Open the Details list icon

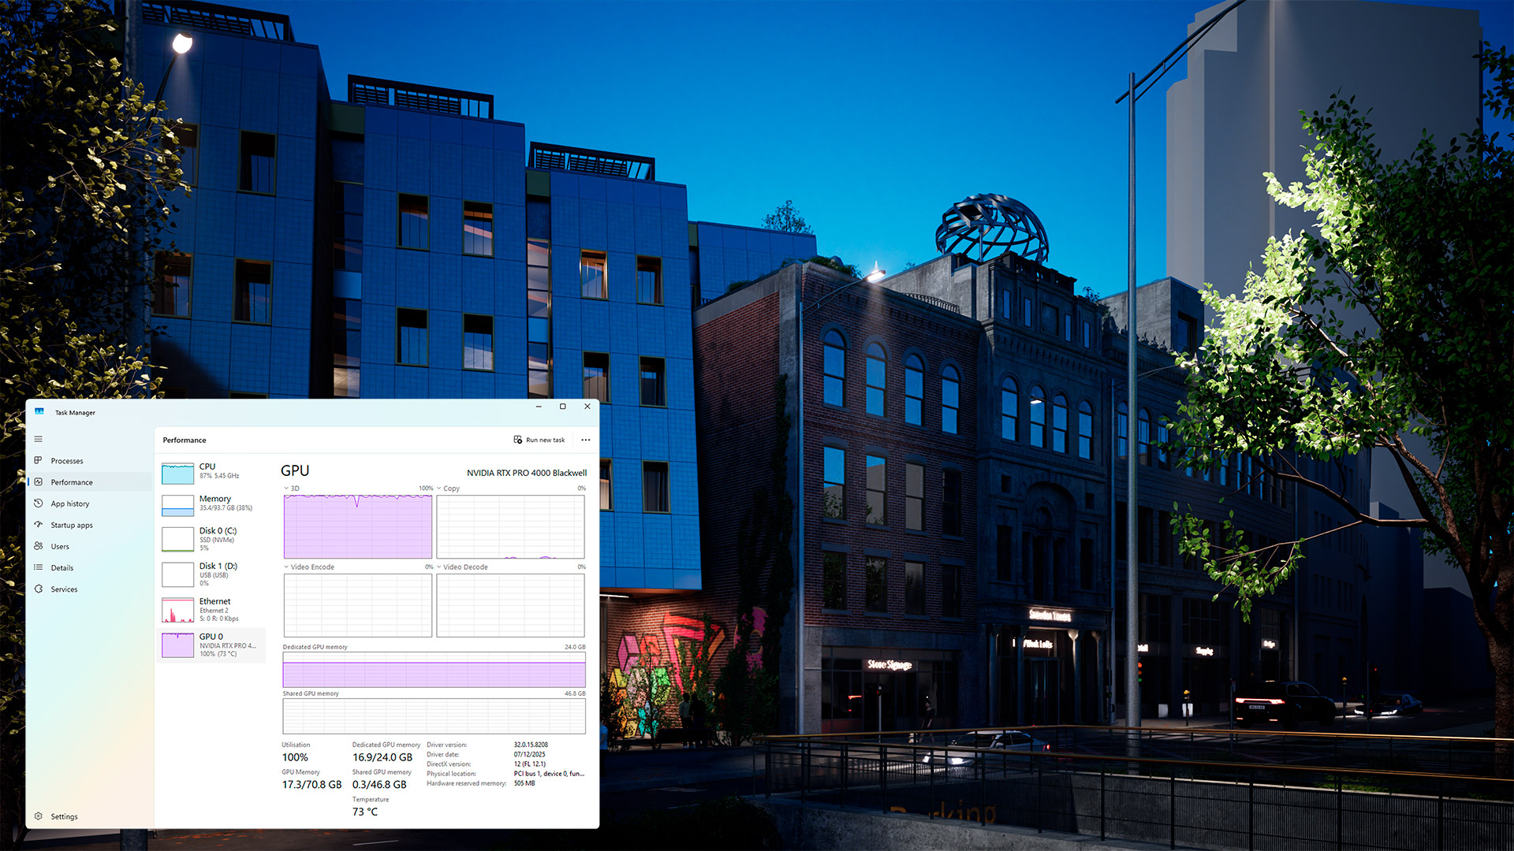click(38, 567)
